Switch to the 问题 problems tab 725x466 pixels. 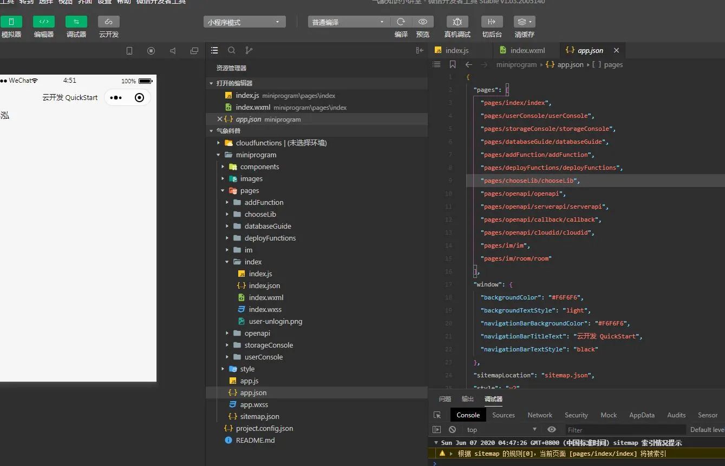click(x=445, y=399)
